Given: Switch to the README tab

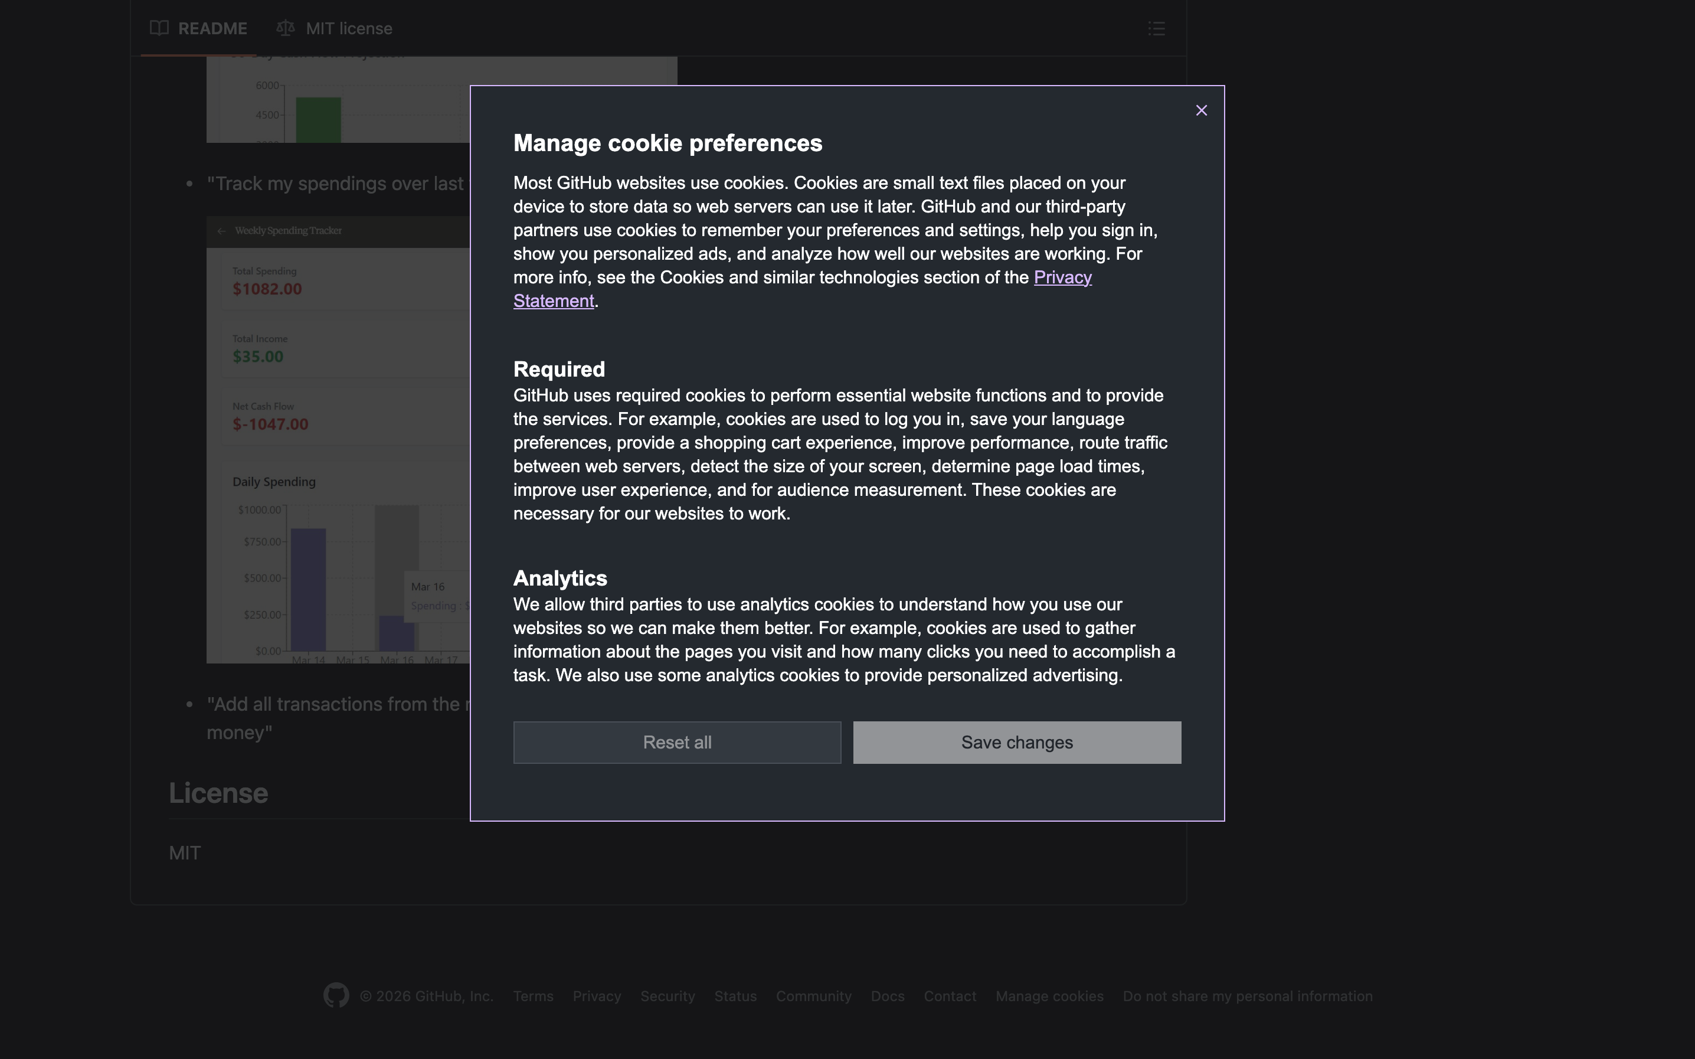Looking at the screenshot, I should pos(212,29).
